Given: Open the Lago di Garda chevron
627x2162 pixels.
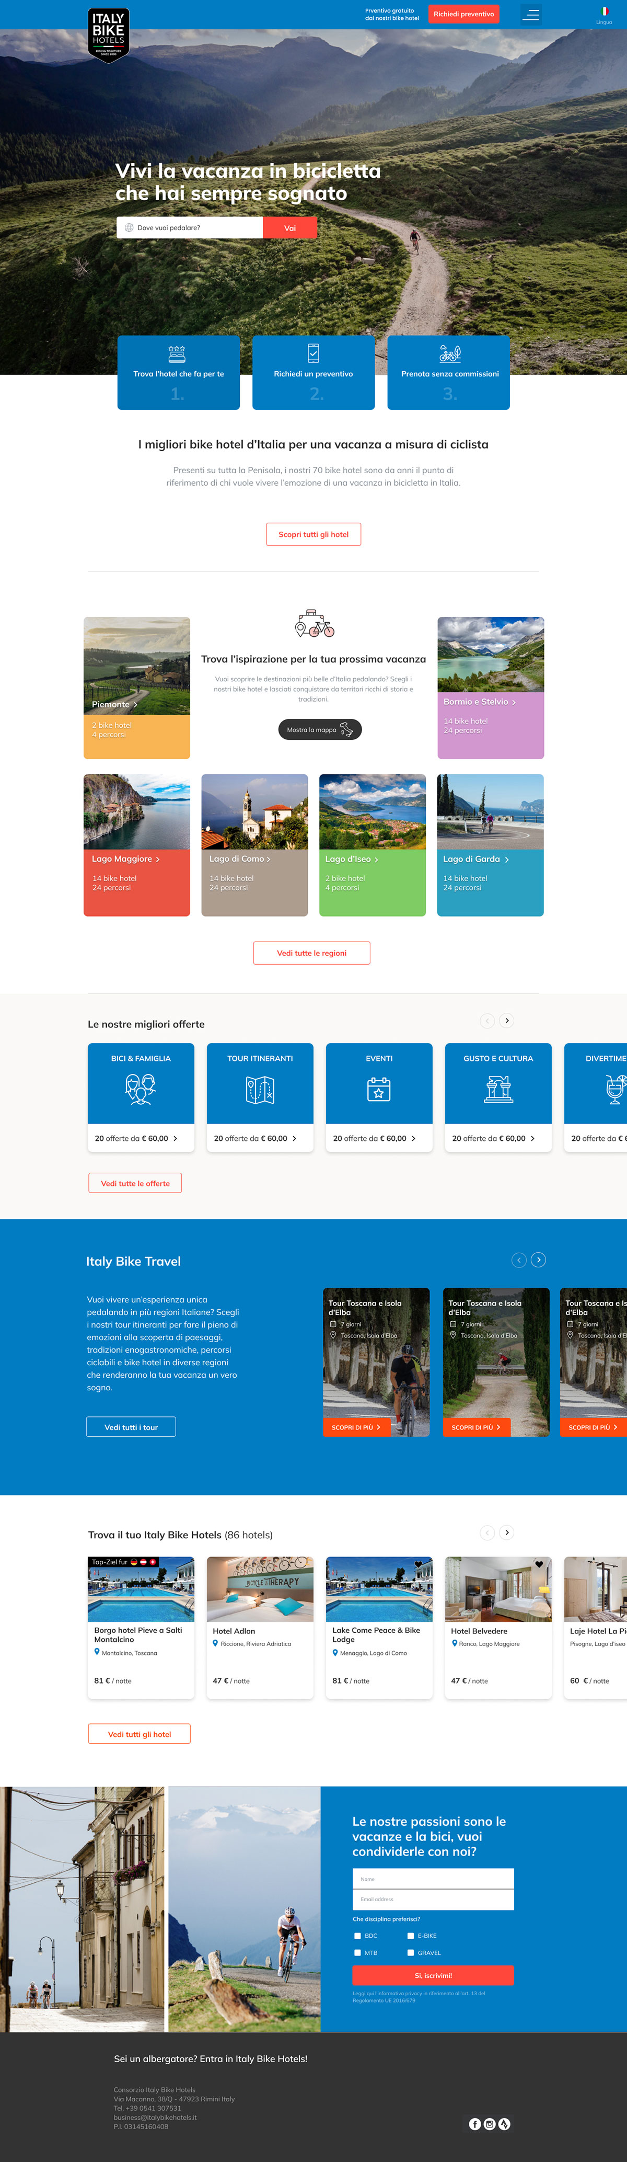Looking at the screenshot, I should [x=507, y=860].
